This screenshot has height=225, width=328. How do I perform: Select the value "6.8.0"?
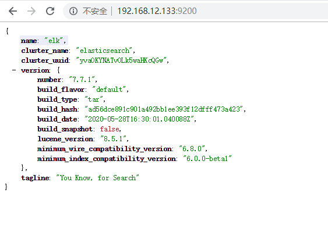(x=192, y=149)
